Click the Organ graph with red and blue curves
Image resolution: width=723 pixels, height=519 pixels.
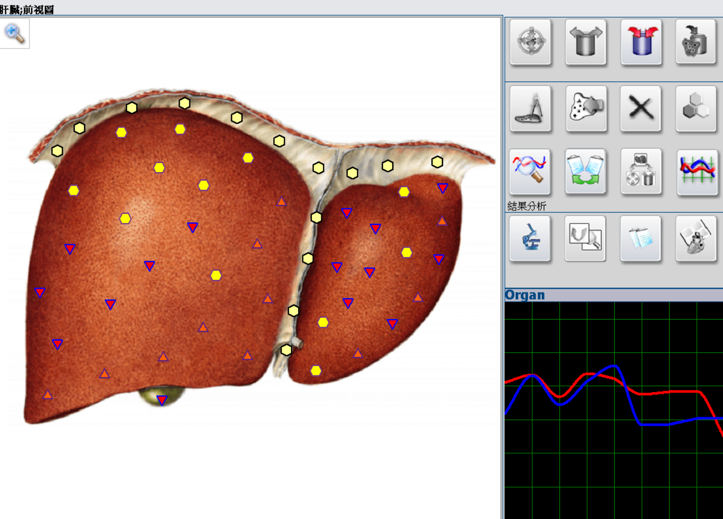coord(614,410)
